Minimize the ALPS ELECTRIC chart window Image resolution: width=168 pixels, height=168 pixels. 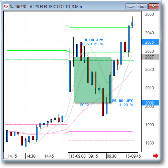click(x=131, y=6)
